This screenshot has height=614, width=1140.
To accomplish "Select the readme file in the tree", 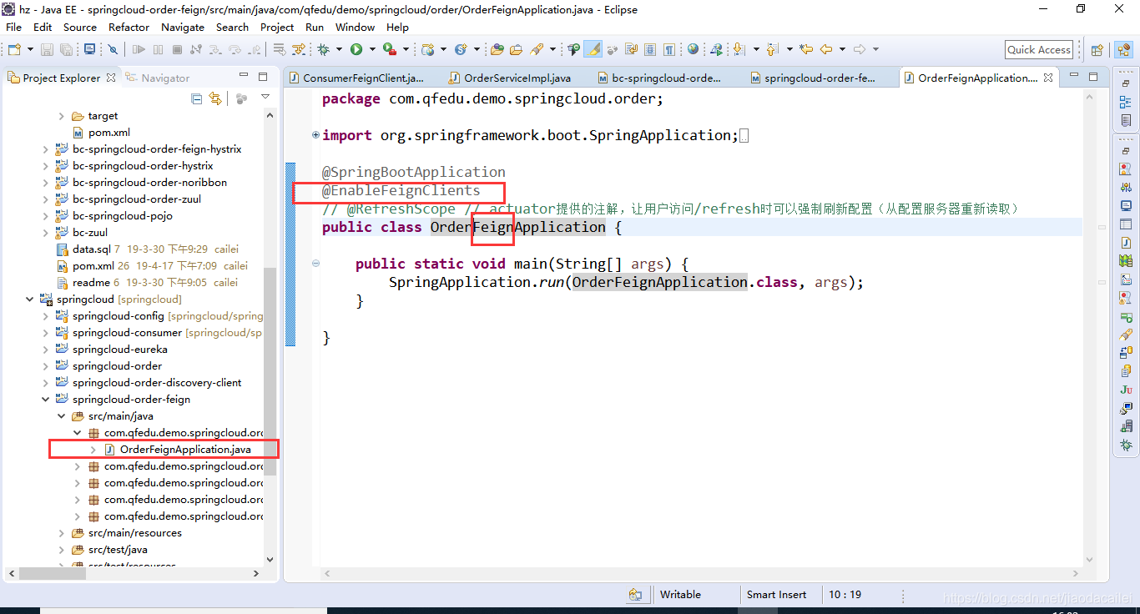I will (x=91, y=283).
